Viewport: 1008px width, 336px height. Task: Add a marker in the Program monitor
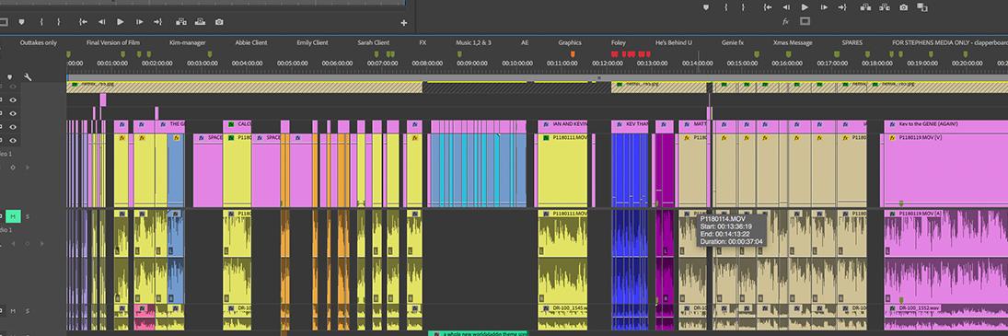[x=706, y=7]
